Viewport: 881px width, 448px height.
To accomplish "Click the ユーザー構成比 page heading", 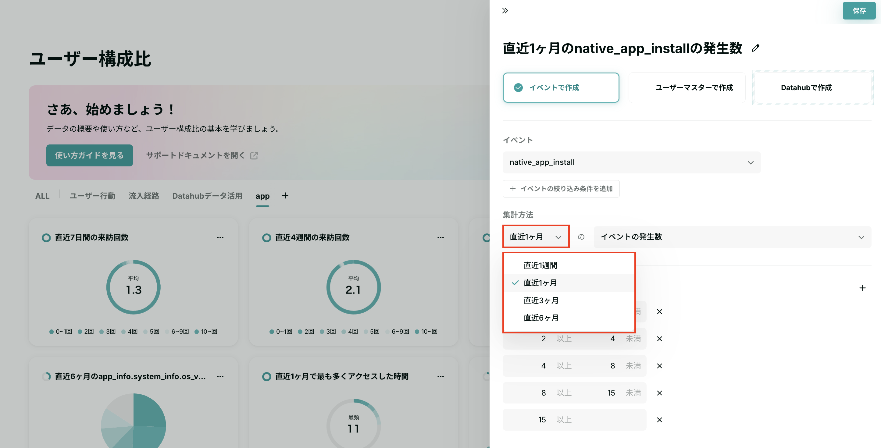I will click(90, 59).
